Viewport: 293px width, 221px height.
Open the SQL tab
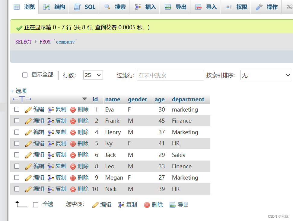point(84,7)
